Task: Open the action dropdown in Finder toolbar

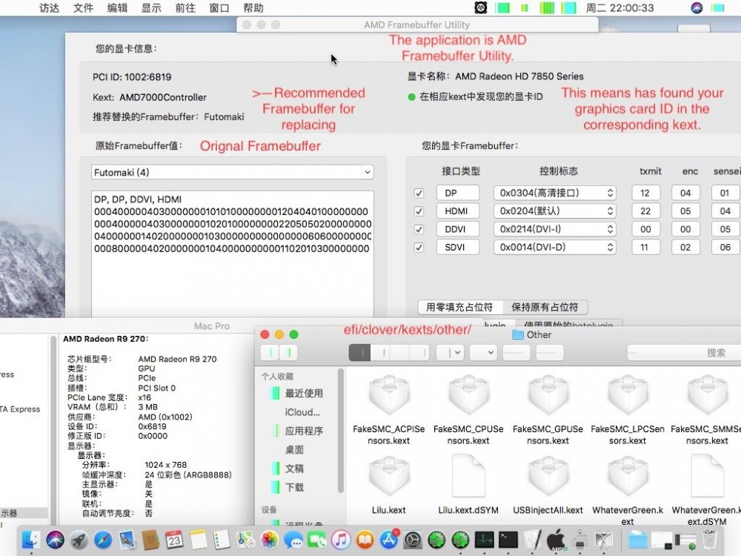Action: click(483, 352)
